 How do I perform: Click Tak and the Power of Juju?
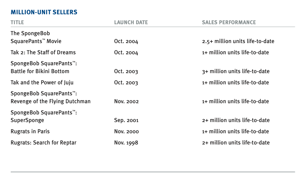click(x=42, y=83)
